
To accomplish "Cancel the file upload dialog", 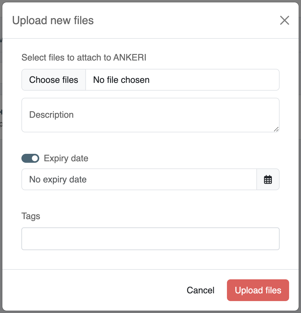I will point(200,290).
